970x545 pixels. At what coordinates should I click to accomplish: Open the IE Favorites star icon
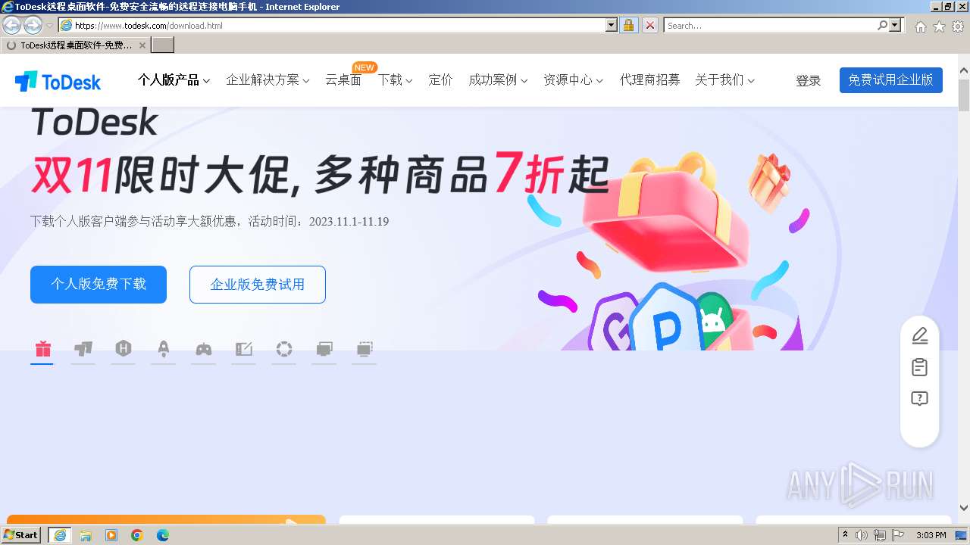(x=939, y=26)
